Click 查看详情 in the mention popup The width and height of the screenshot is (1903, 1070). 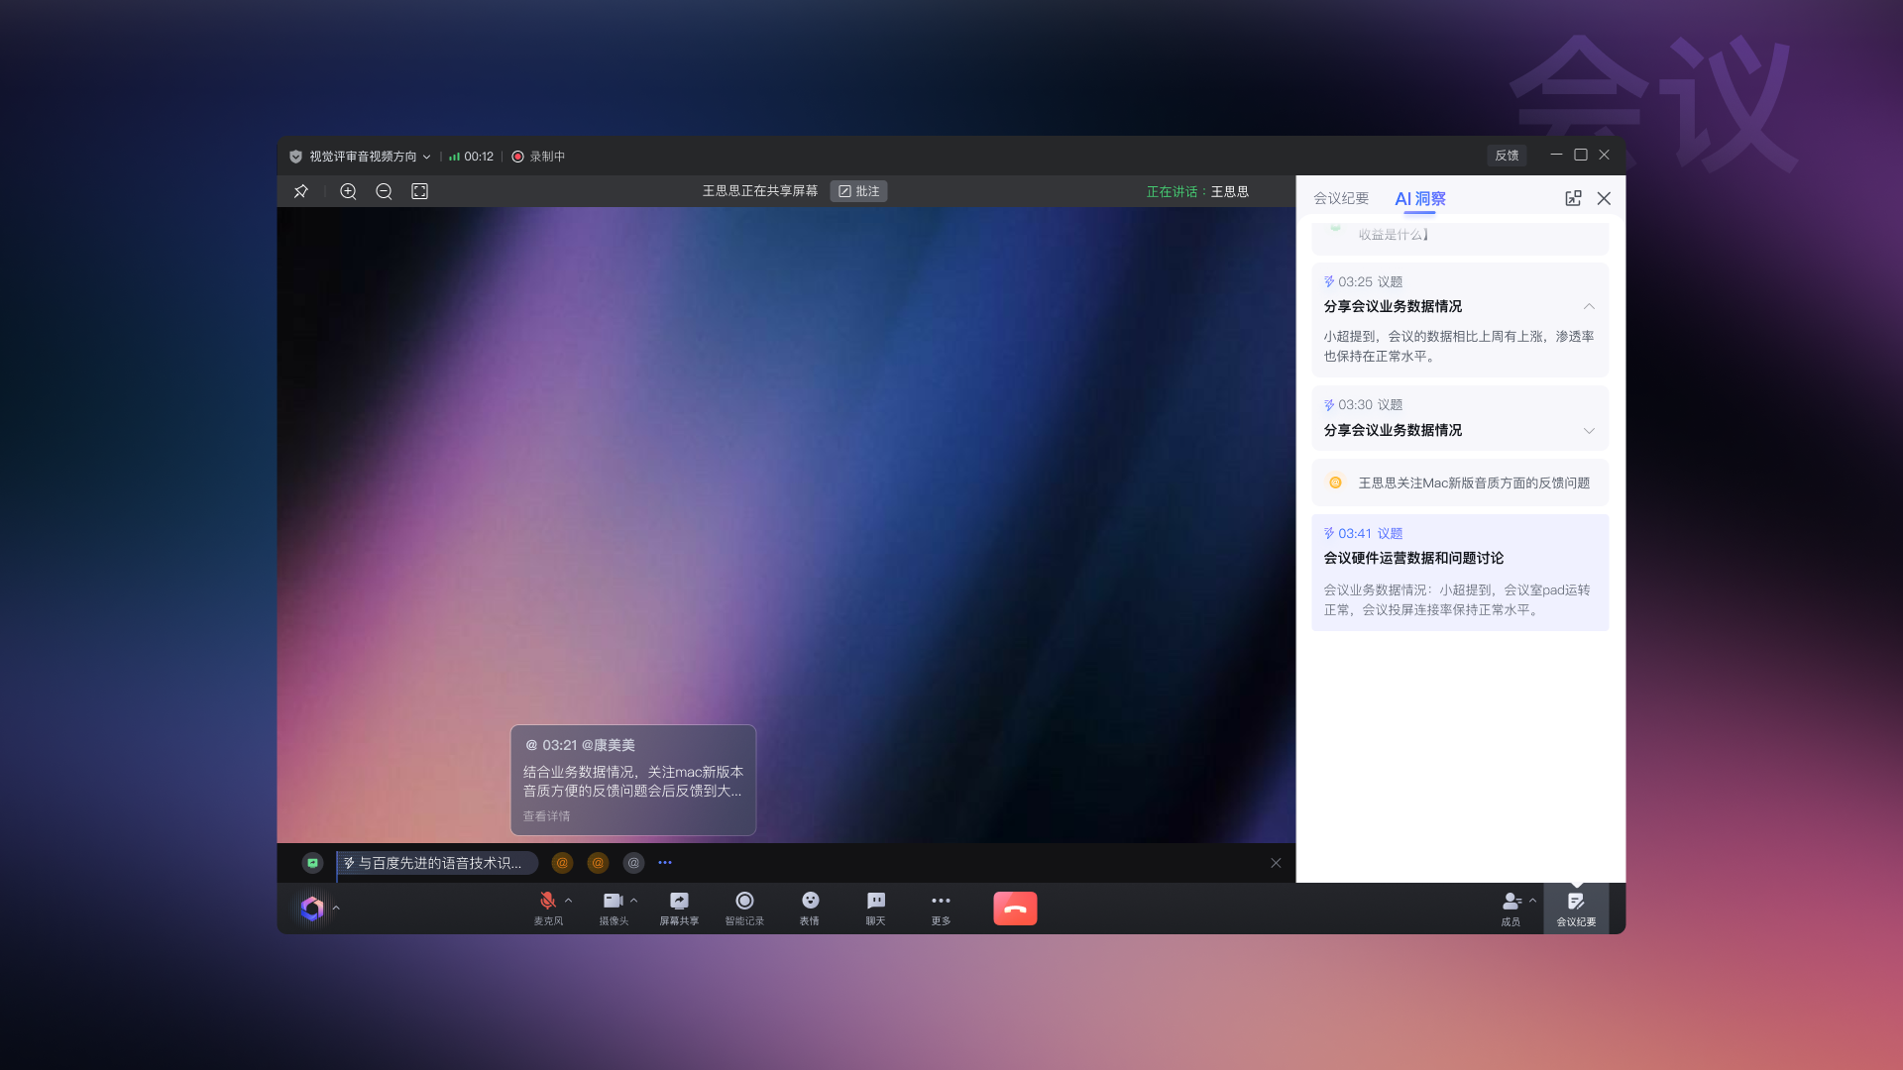(546, 816)
